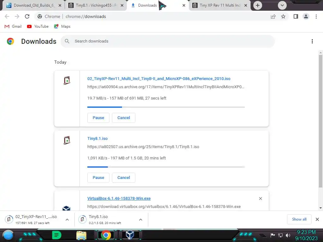
Task: Cancel the TinyXP iso download
Action: pos(124,118)
